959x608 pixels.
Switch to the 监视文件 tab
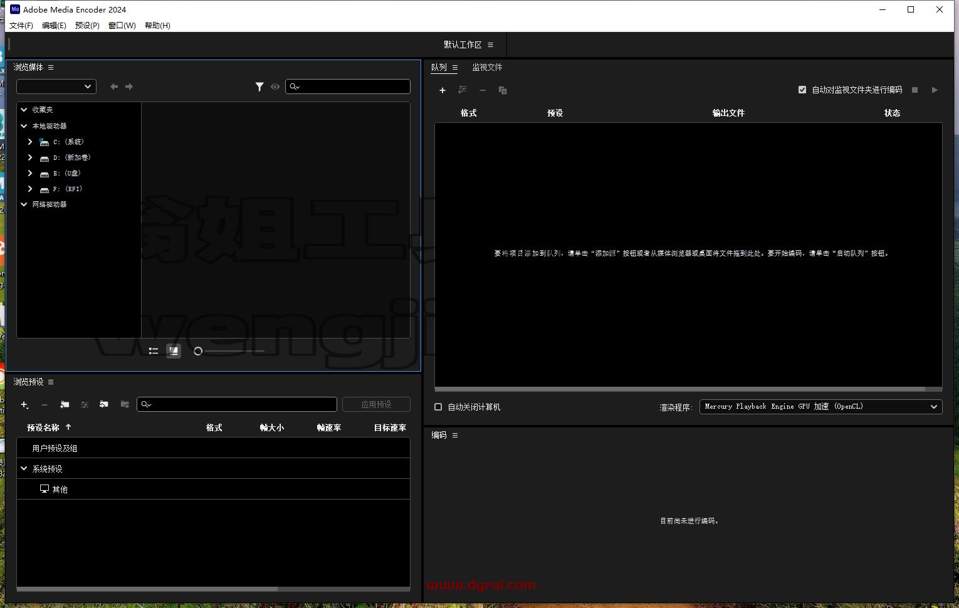487,67
